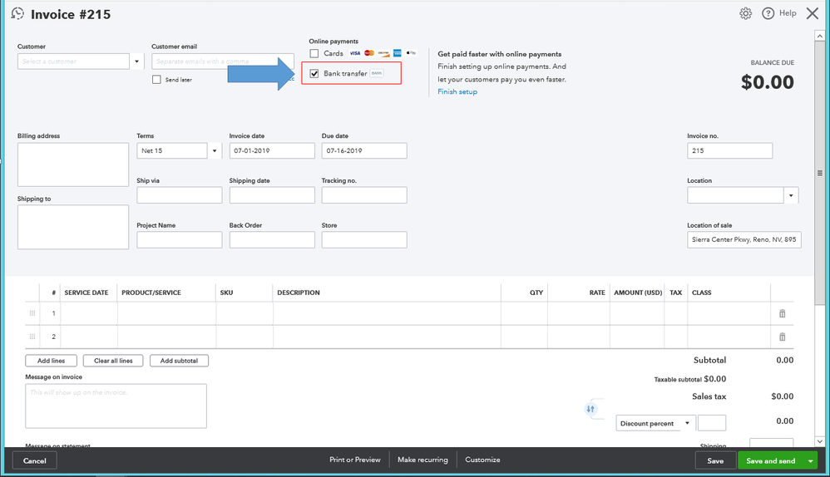The image size is (830, 477).
Task: Uncheck the Bank transfer checkbox
Action: click(x=314, y=74)
